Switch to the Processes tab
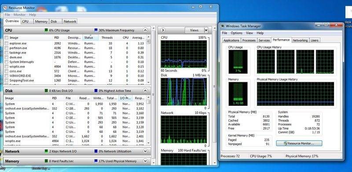This screenshot has height=172, width=352. (249, 40)
